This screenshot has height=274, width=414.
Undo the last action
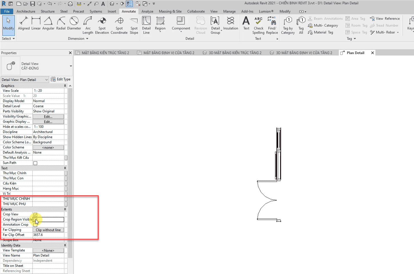49,4
